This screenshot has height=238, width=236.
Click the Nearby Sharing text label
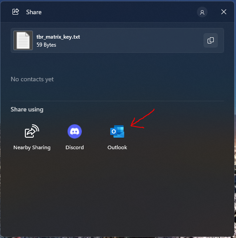point(32,147)
